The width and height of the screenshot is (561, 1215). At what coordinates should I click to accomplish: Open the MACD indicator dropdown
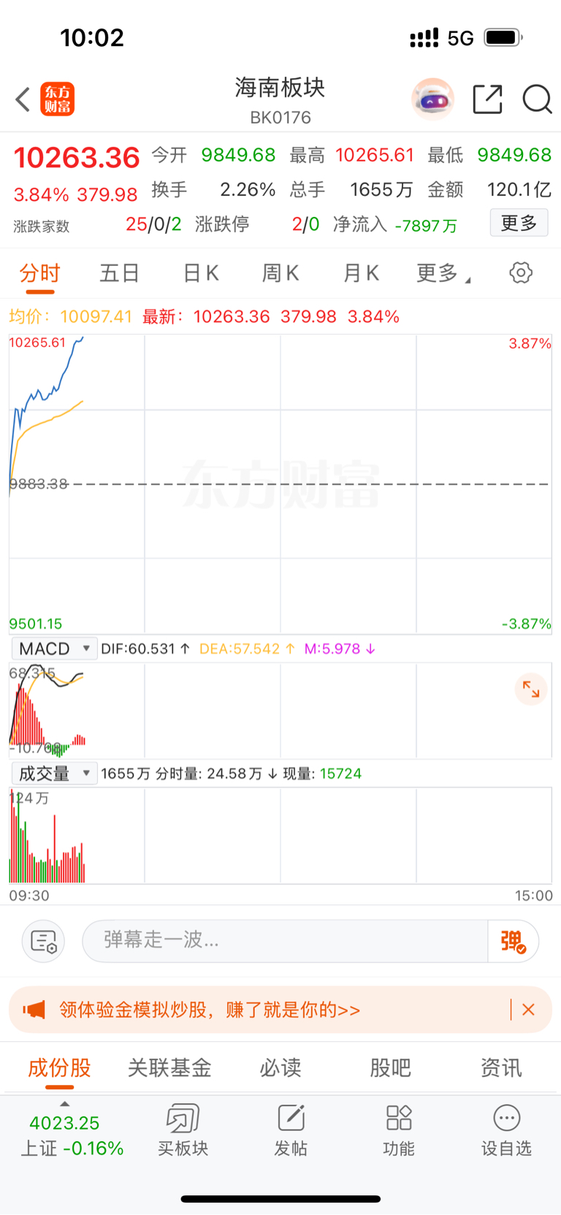(54, 649)
